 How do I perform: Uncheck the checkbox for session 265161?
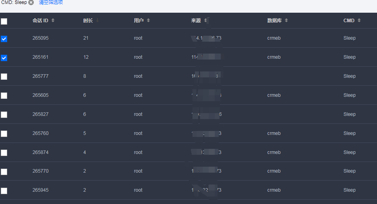[4, 58]
